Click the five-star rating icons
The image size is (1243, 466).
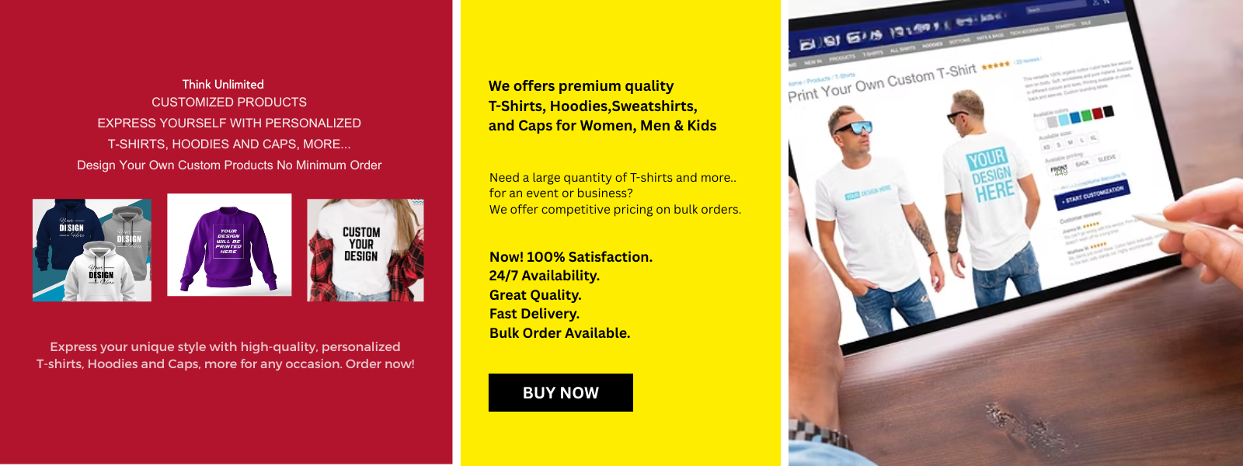click(995, 65)
